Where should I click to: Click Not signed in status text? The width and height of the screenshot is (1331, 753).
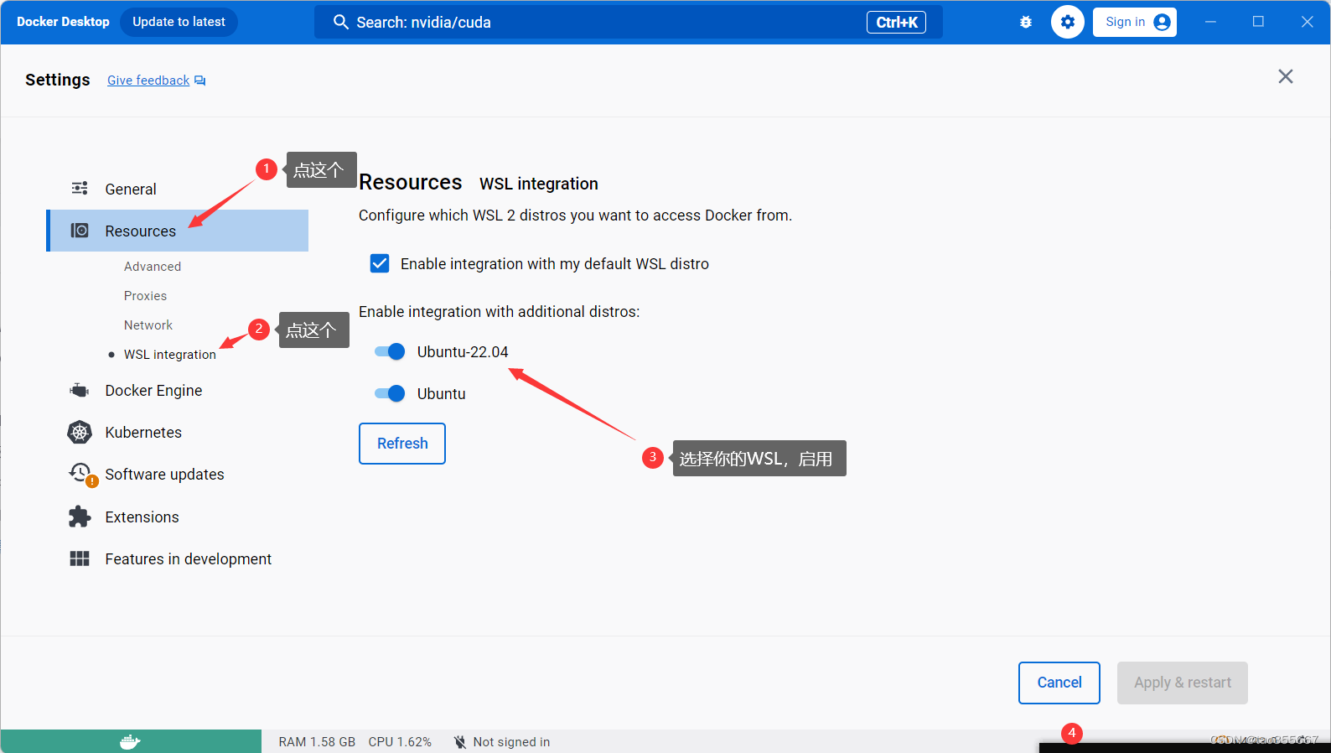(x=511, y=742)
